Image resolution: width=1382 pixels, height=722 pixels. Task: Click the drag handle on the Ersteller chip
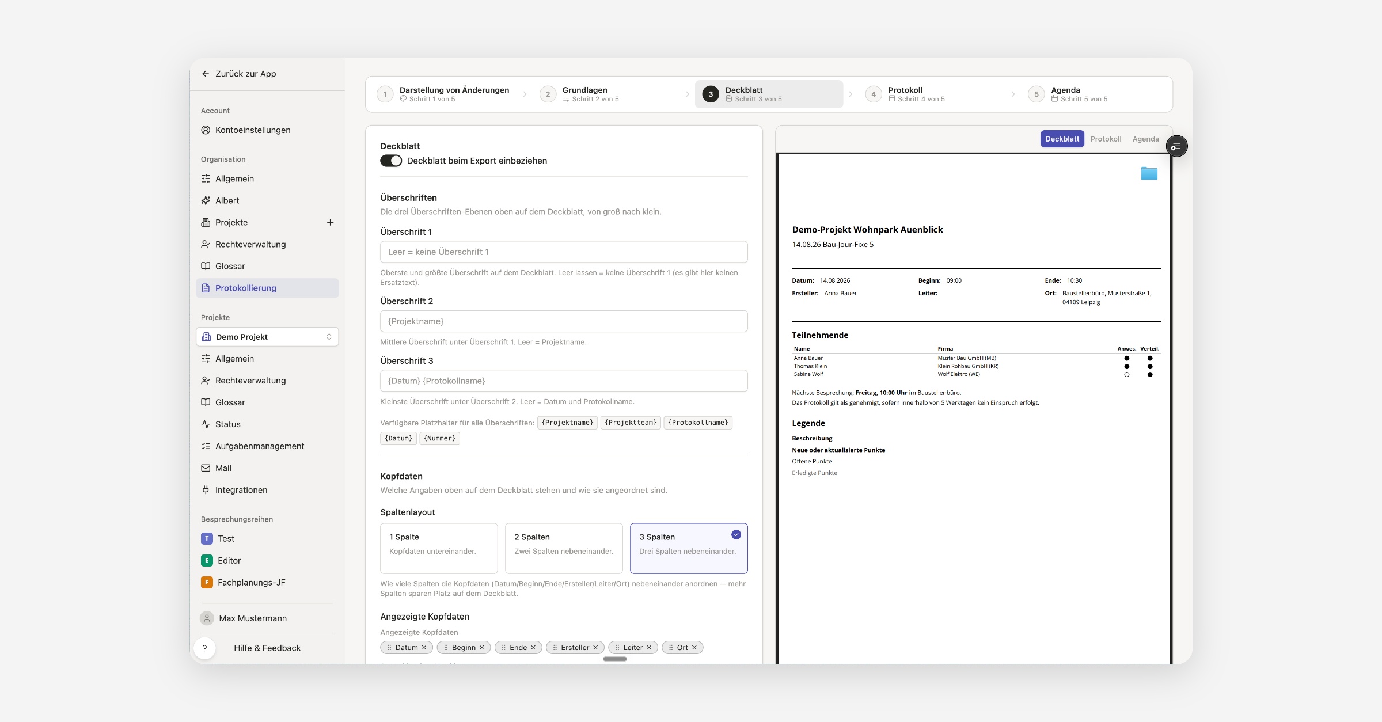pyautogui.click(x=555, y=648)
